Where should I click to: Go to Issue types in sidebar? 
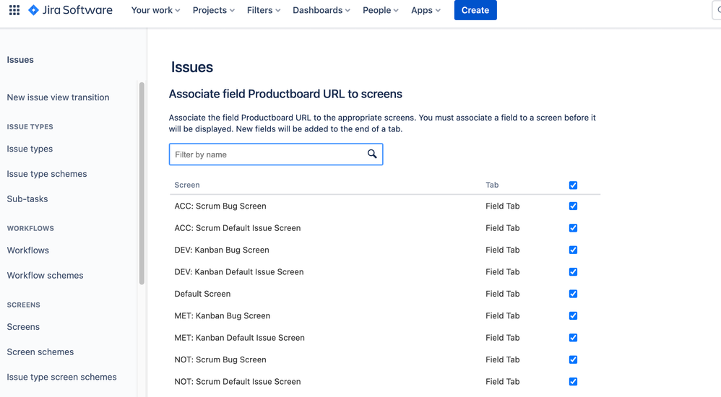click(30, 149)
